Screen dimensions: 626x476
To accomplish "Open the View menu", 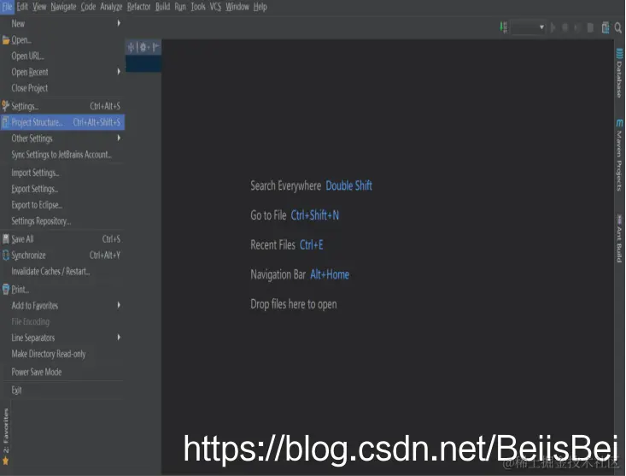I will 39,7.
